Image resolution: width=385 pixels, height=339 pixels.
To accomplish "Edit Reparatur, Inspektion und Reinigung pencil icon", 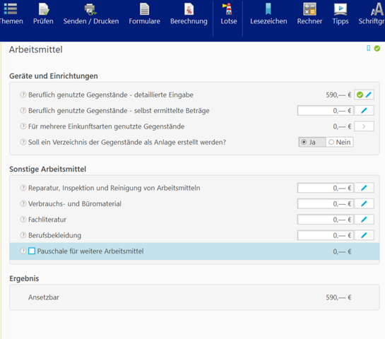I will pyautogui.click(x=364, y=188).
